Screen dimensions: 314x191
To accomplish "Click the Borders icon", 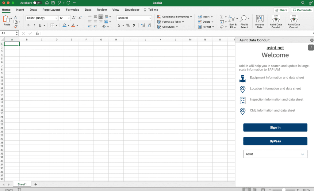I will click(52, 25).
